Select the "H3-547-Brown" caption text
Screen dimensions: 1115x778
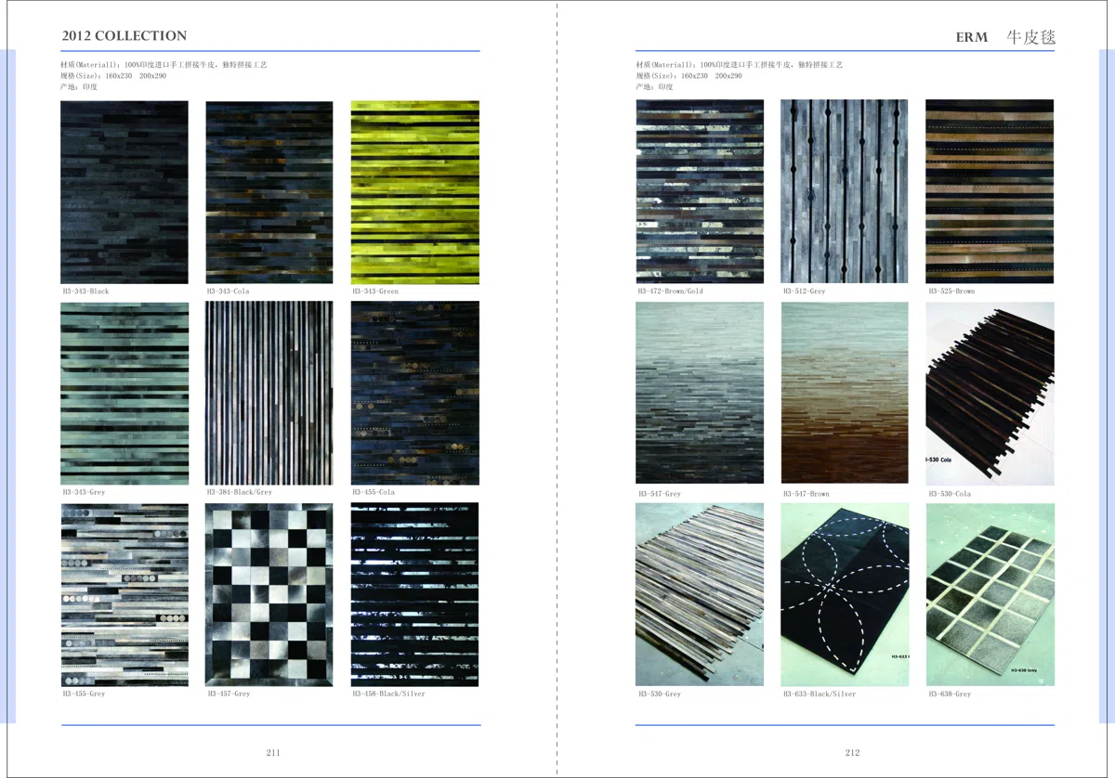(807, 494)
